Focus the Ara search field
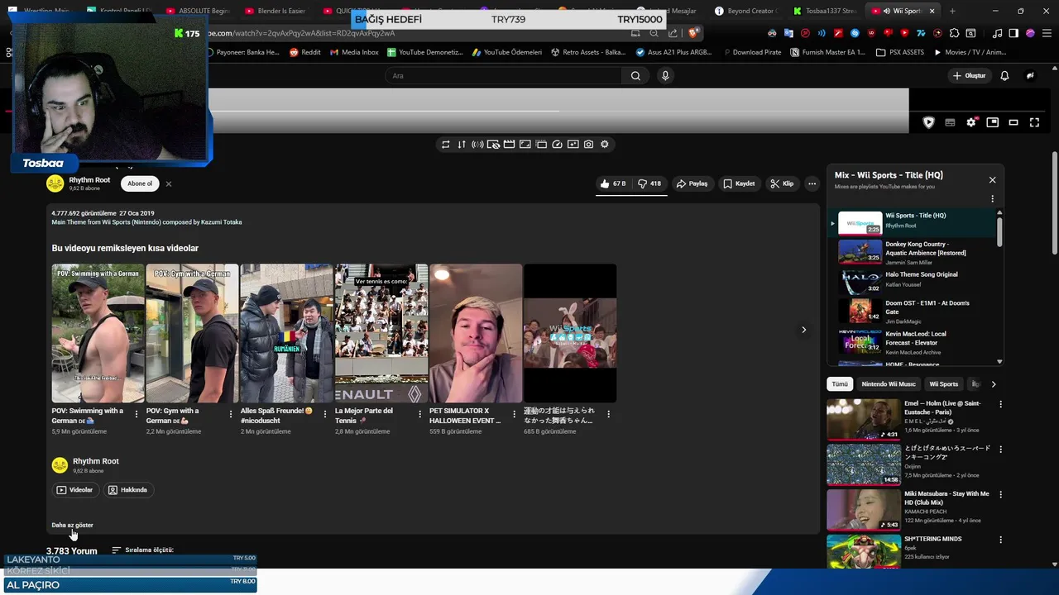This screenshot has height=595, width=1059. point(503,75)
